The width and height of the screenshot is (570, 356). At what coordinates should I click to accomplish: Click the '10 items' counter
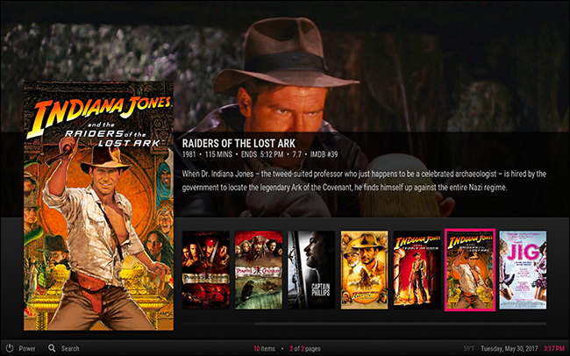[x=264, y=348]
